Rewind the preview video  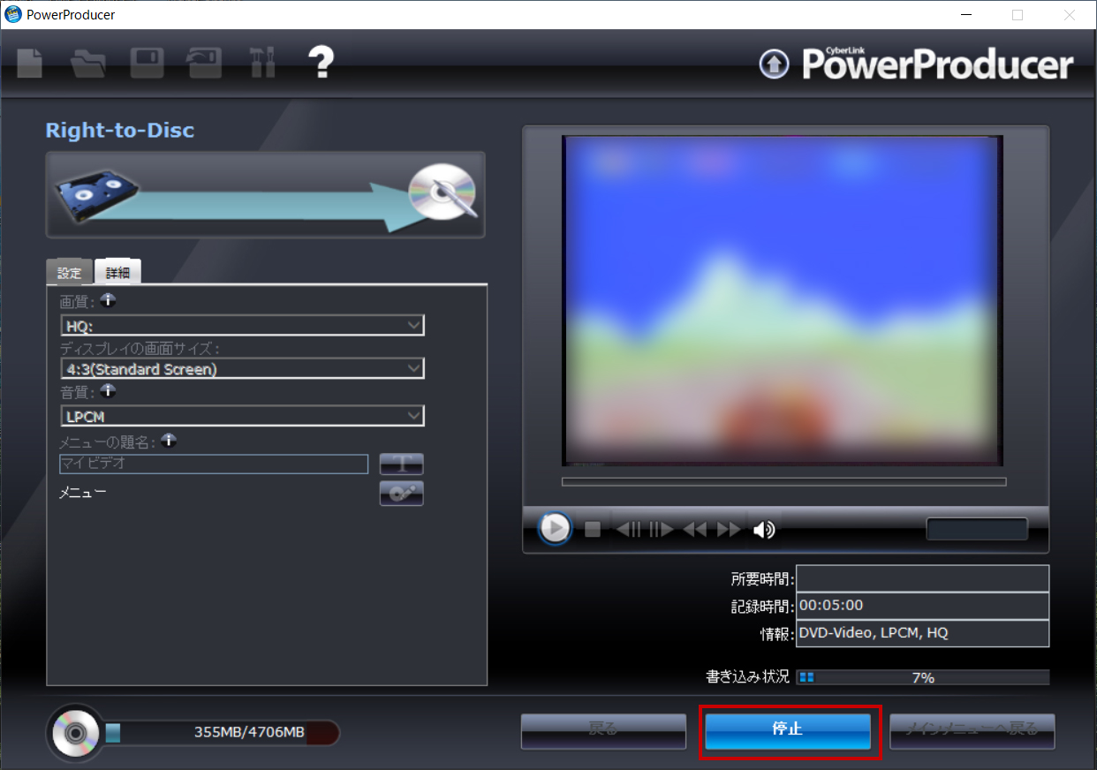point(695,530)
